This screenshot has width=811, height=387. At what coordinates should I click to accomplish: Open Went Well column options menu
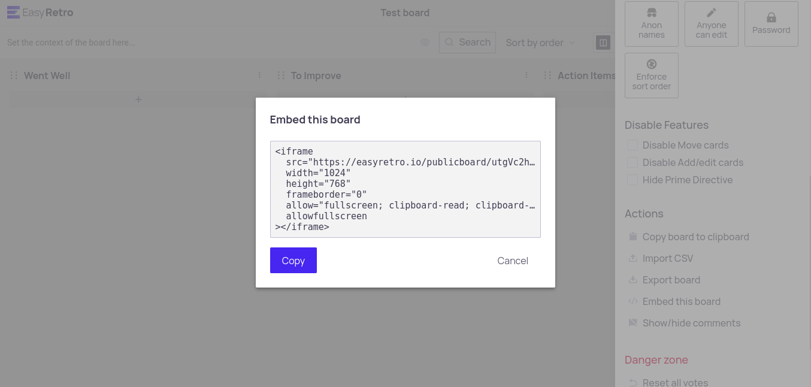tap(259, 75)
